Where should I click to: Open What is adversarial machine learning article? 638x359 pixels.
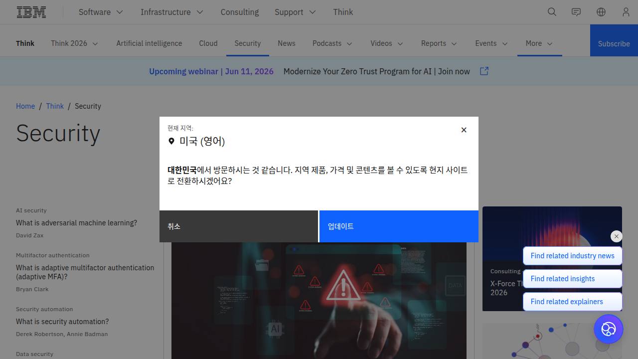pyautogui.click(x=76, y=223)
